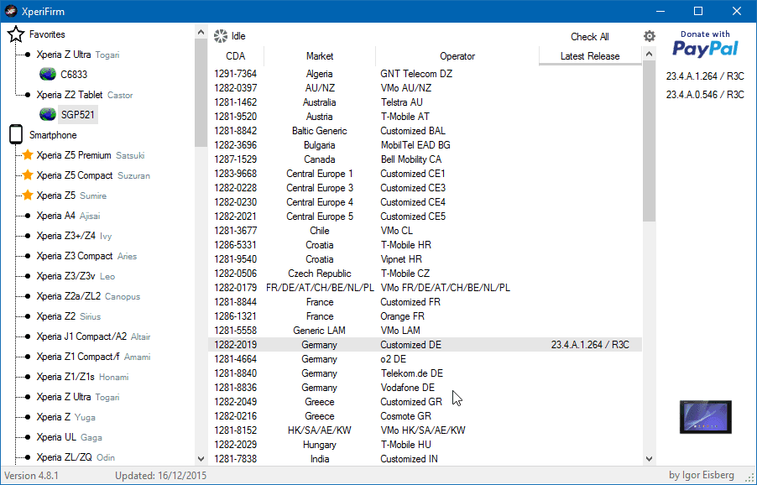
Task: Click the firmware list scroll down arrow
Action: (649, 458)
